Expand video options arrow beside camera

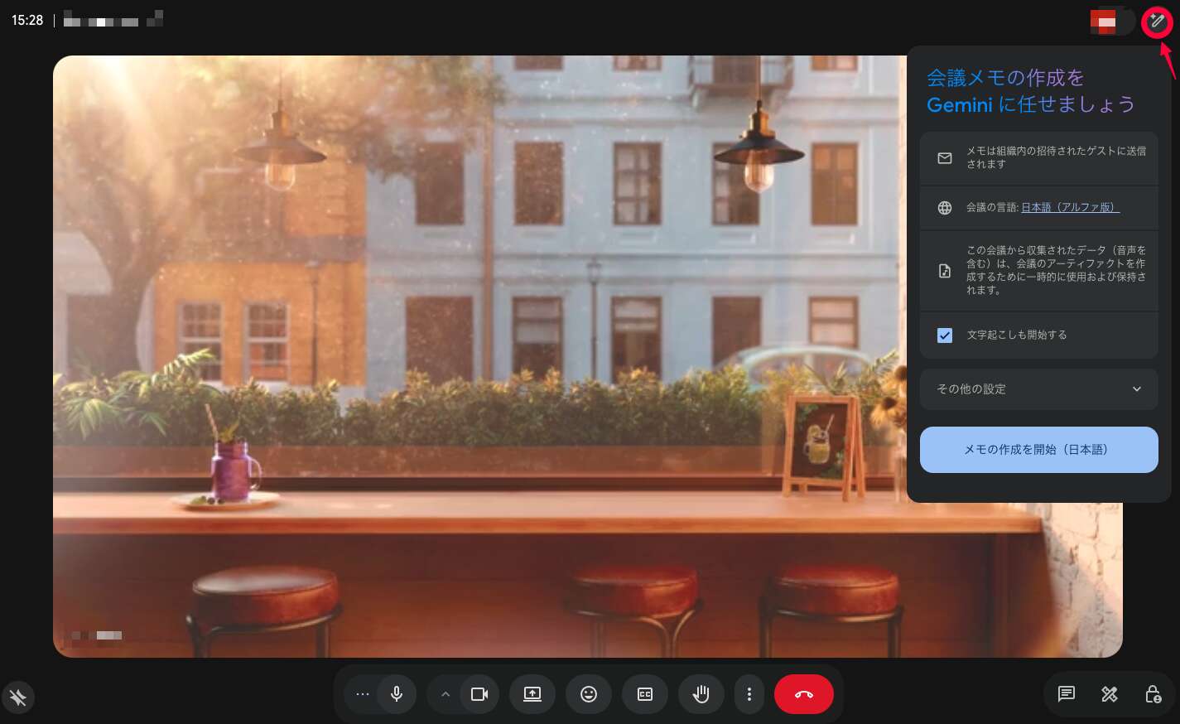(x=446, y=694)
